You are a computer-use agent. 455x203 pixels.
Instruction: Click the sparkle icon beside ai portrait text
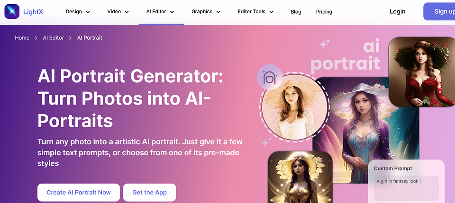point(325,44)
